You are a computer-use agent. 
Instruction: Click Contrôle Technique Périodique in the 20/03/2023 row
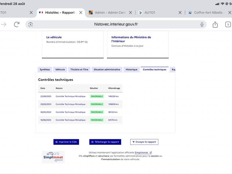(x=70, y=104)
